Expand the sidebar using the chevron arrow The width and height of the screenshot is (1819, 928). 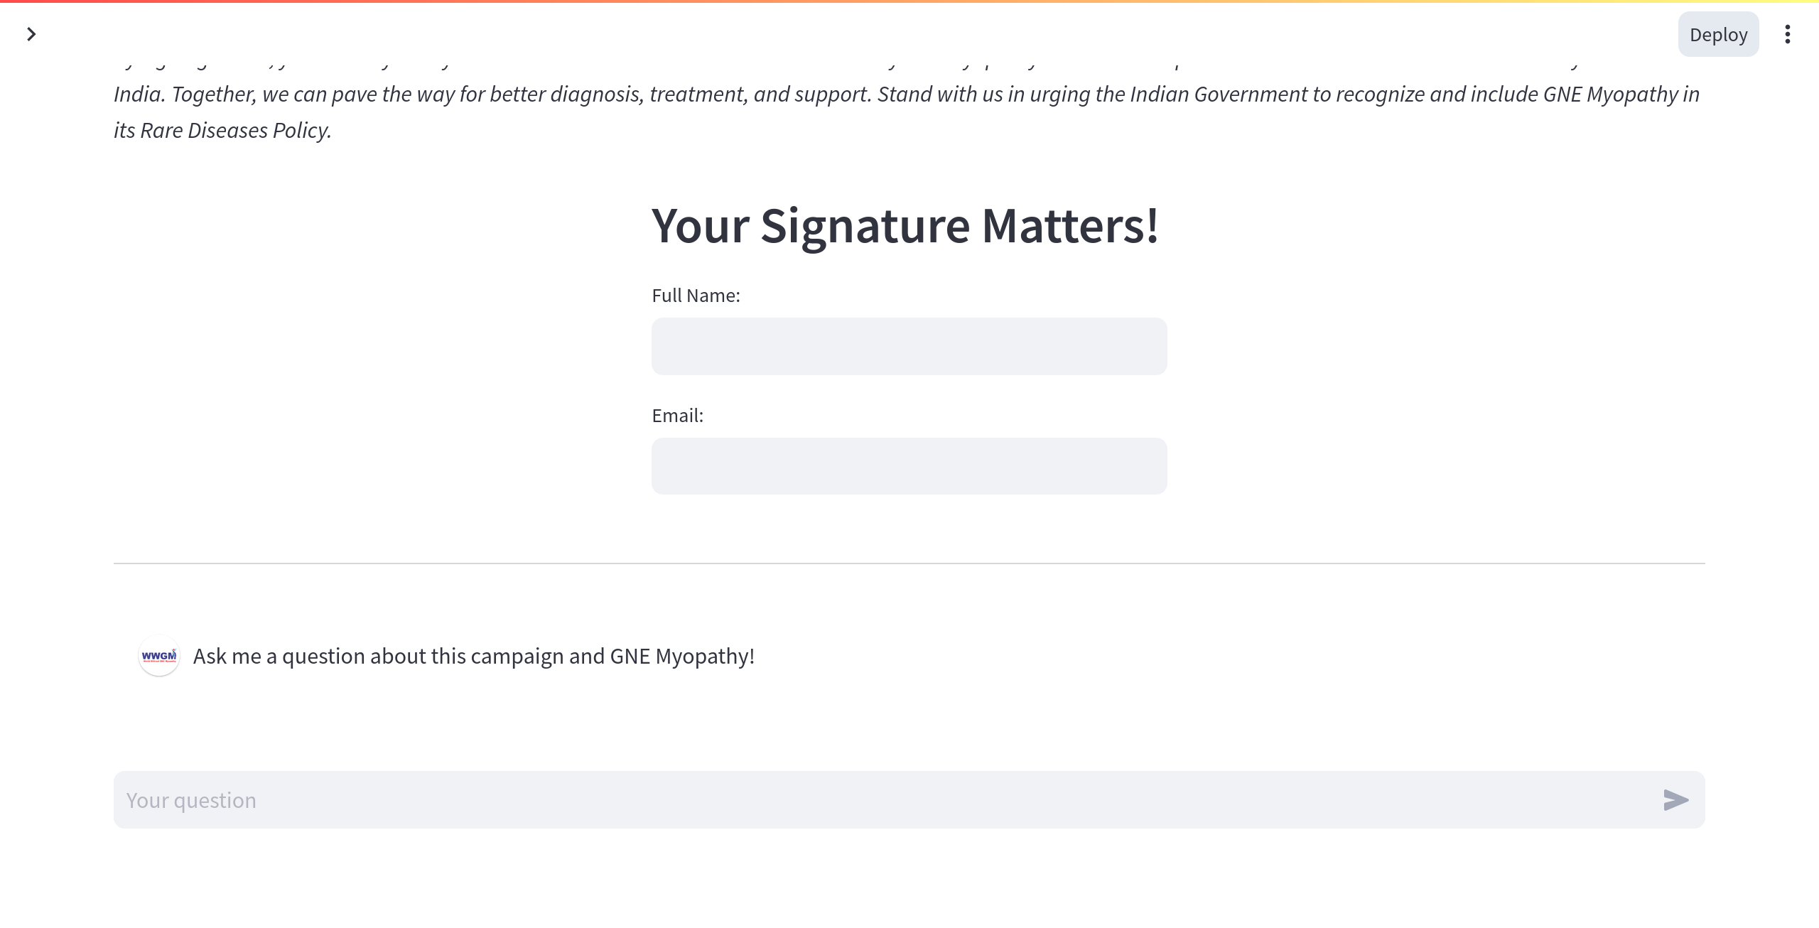point(31,34)
